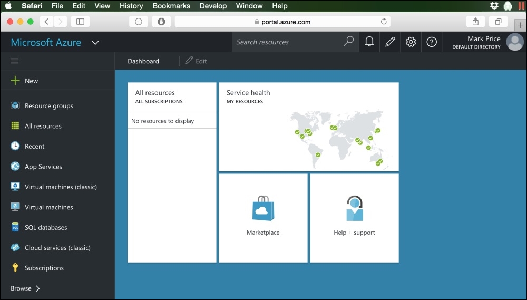527x300 pixels.
Task: Open the History menu
Action: 131,6
